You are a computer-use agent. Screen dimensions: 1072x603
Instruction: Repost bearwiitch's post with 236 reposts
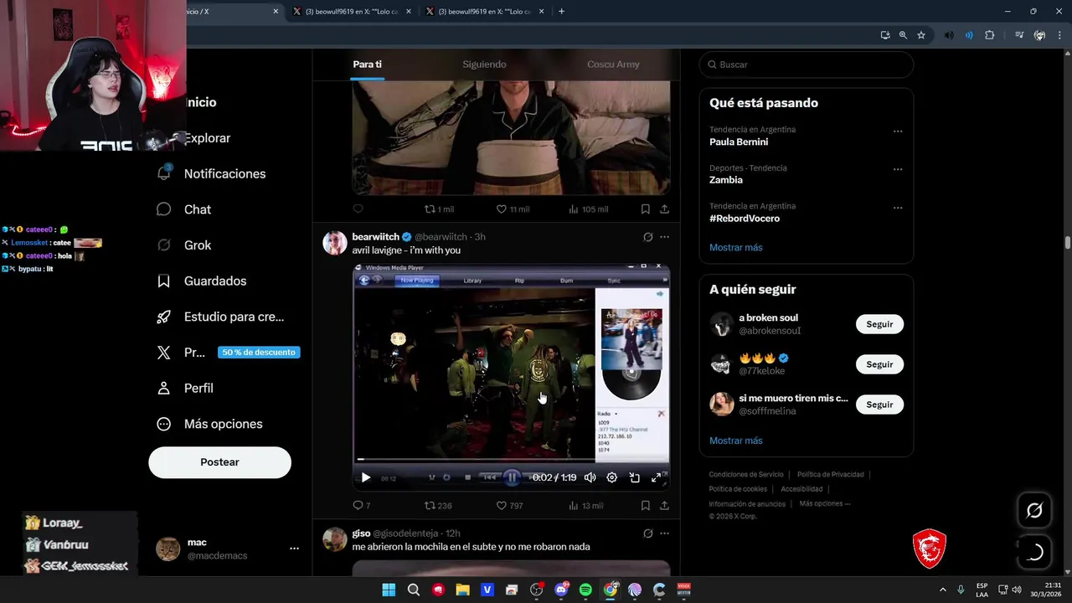click(438, 505)
